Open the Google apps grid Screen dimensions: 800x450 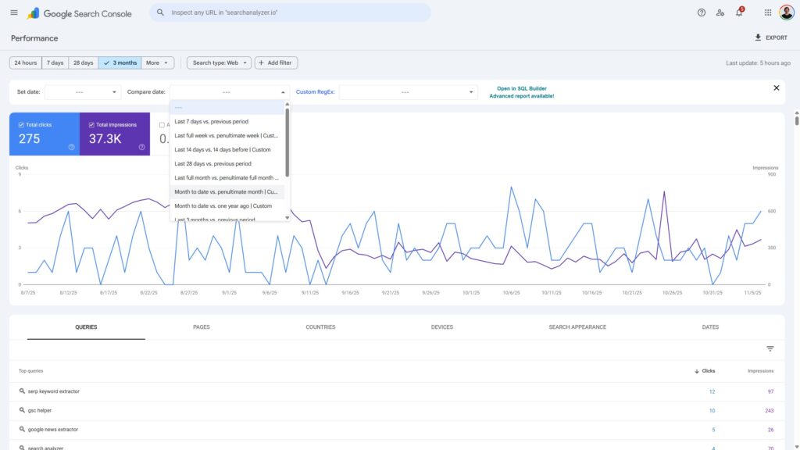(768, 12)
